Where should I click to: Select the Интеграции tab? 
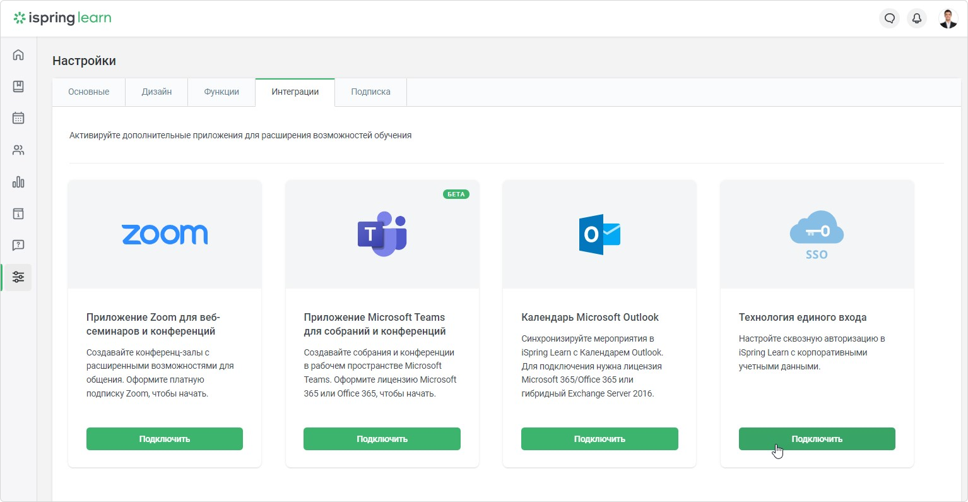click(x=295, y=92)
